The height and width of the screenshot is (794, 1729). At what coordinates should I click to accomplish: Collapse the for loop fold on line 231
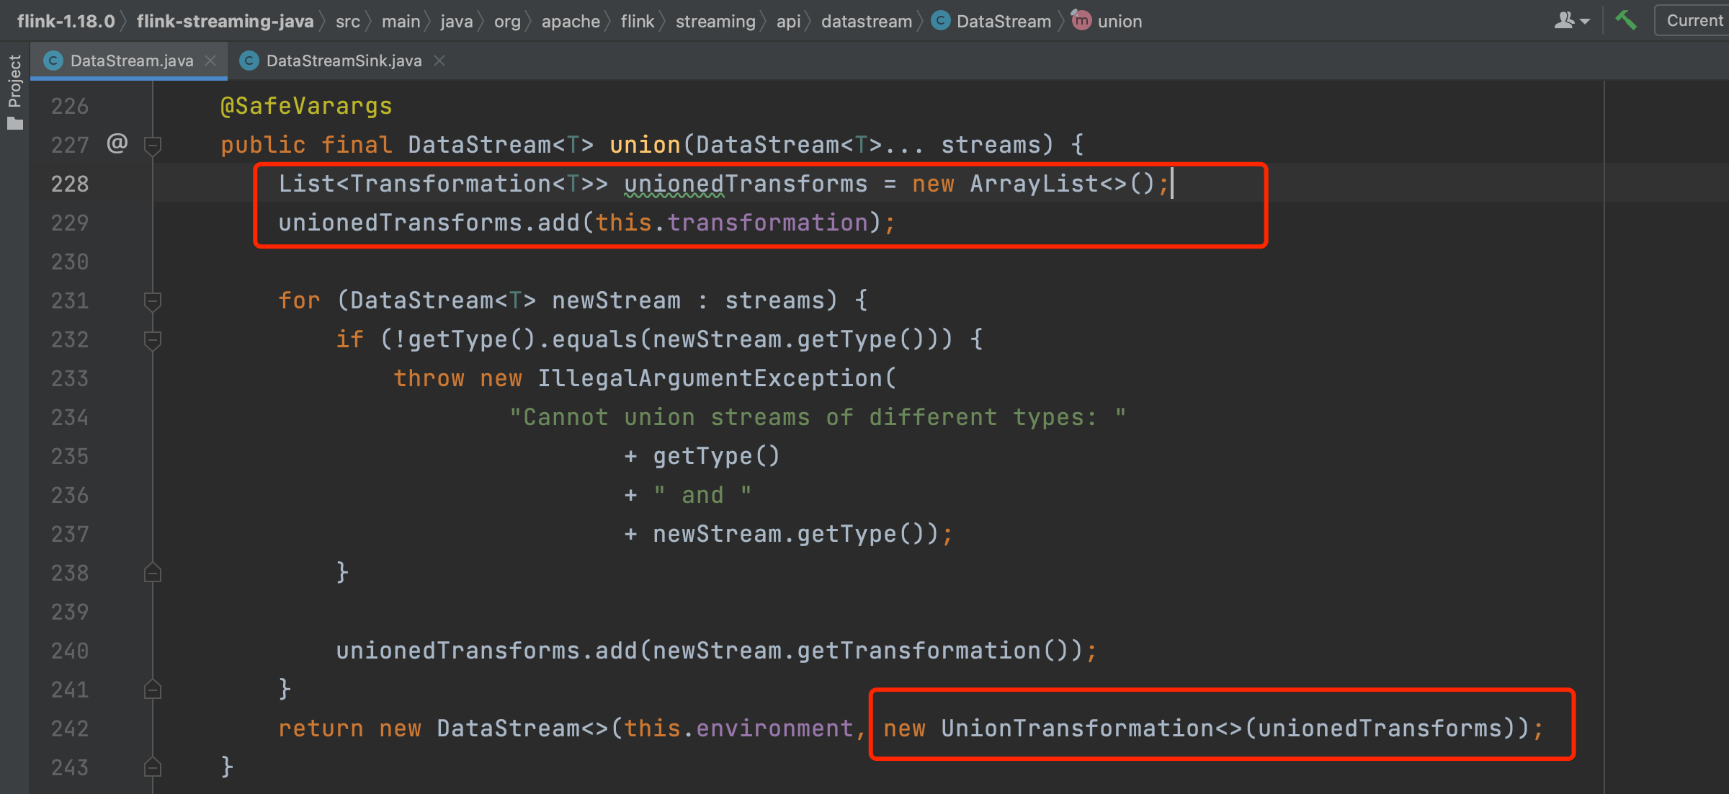pyautogui.click(x=152, y=300)
